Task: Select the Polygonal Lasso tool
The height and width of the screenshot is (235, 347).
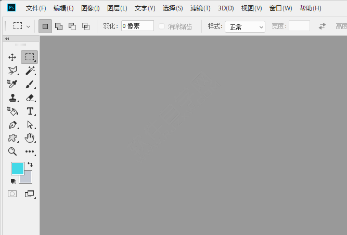Action: (12, 71)
